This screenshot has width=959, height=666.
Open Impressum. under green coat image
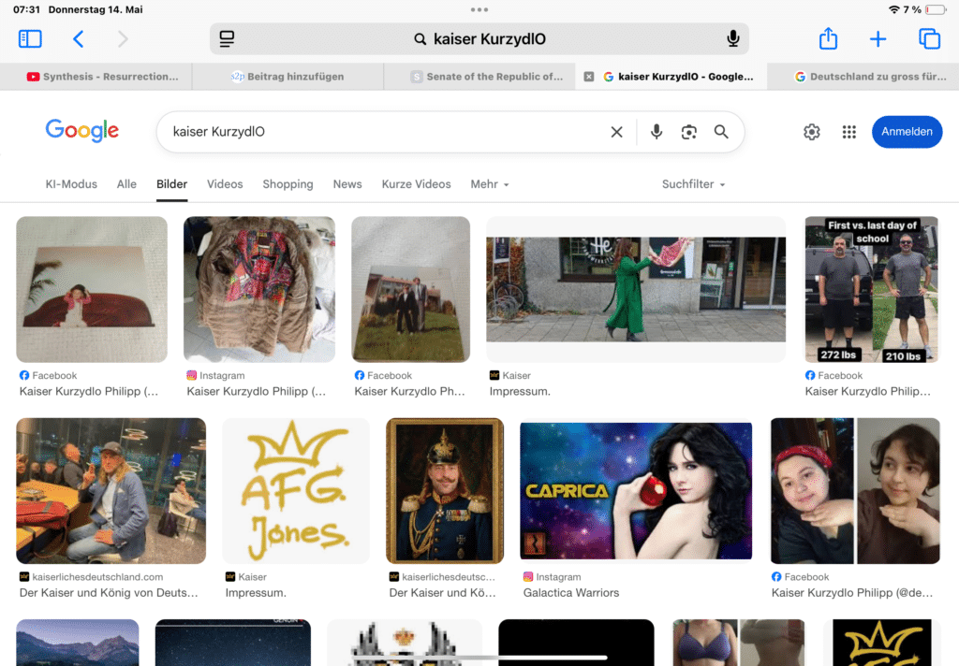pos(520,391)
